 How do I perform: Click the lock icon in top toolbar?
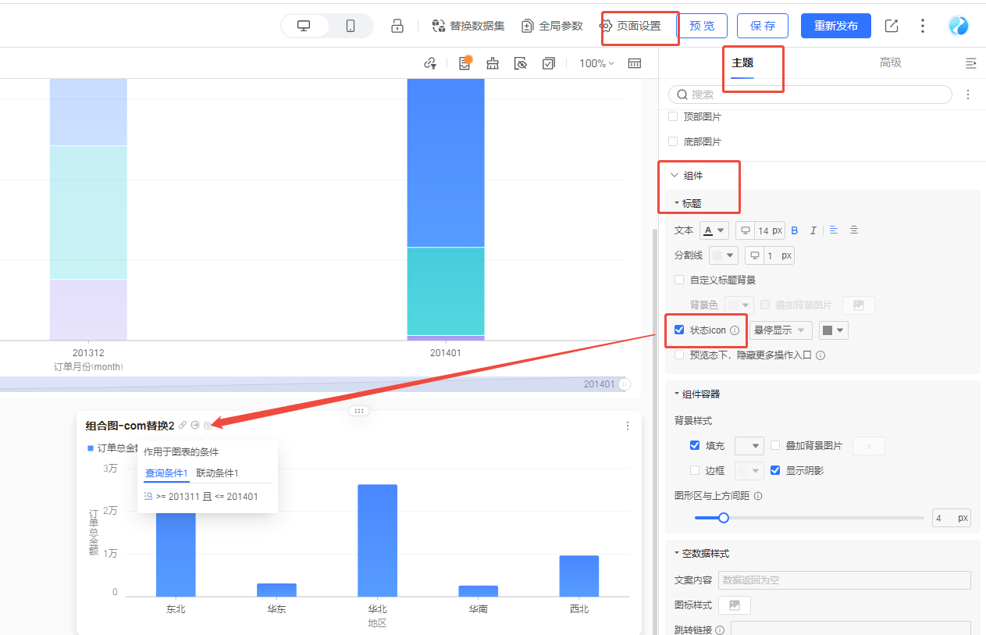[397, 26]
